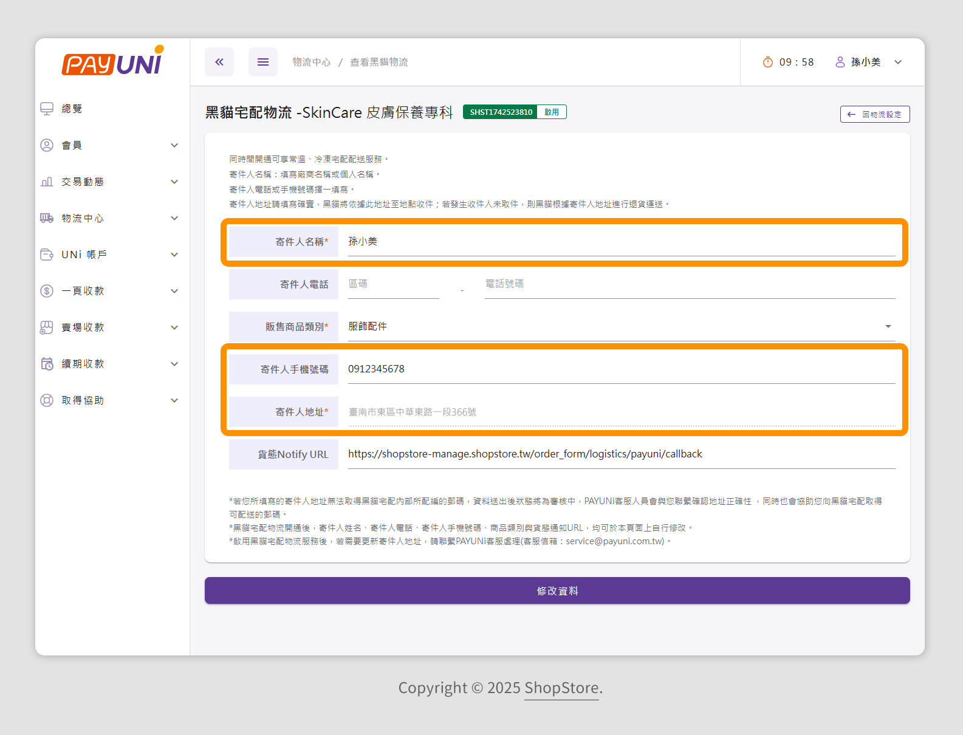
Task: Open the hamburger menu button
Action: click(x=263, y=62)
